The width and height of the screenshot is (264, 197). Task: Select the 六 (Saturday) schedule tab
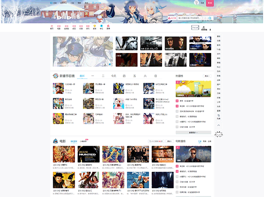(145, 76)
